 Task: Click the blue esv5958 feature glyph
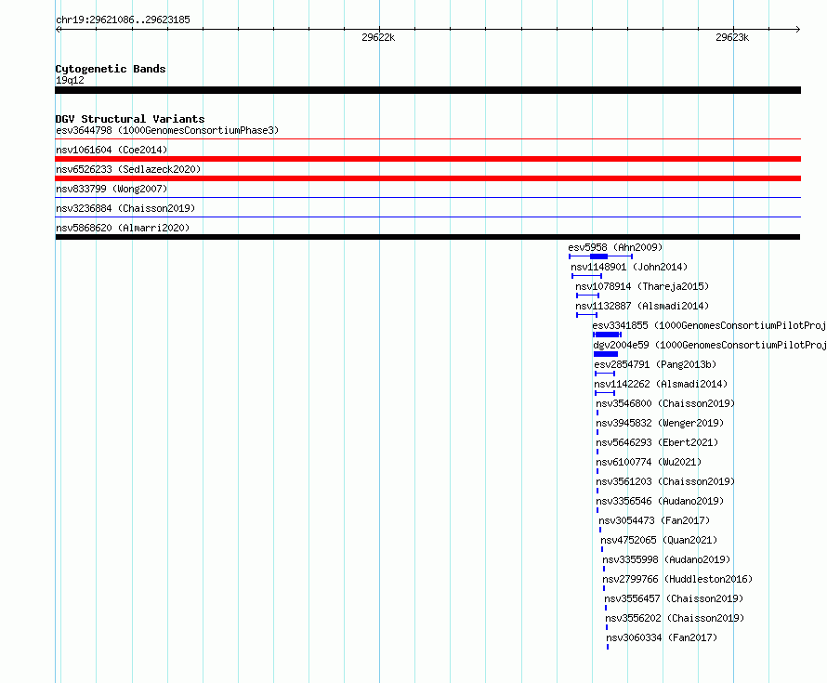600,256
